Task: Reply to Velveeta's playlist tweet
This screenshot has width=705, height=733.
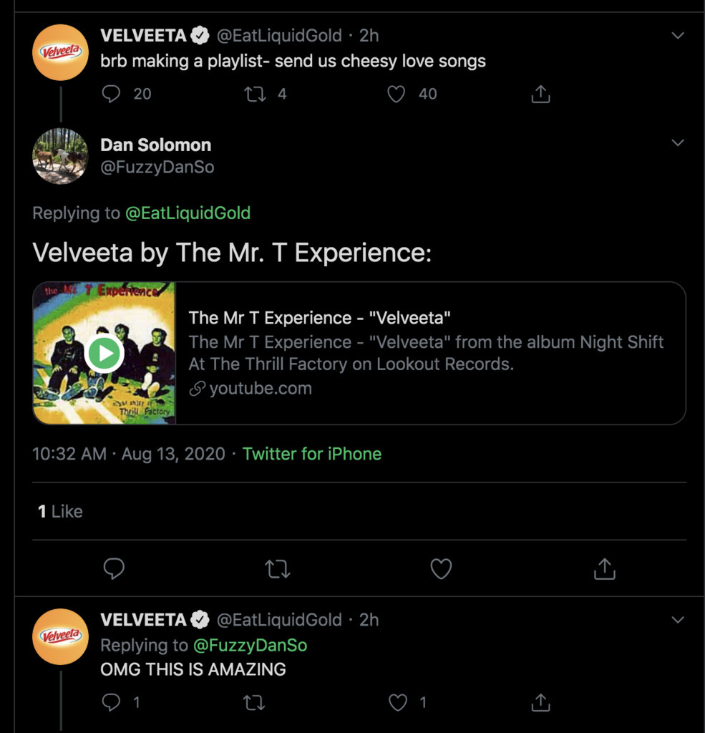Action: [112, 94]
